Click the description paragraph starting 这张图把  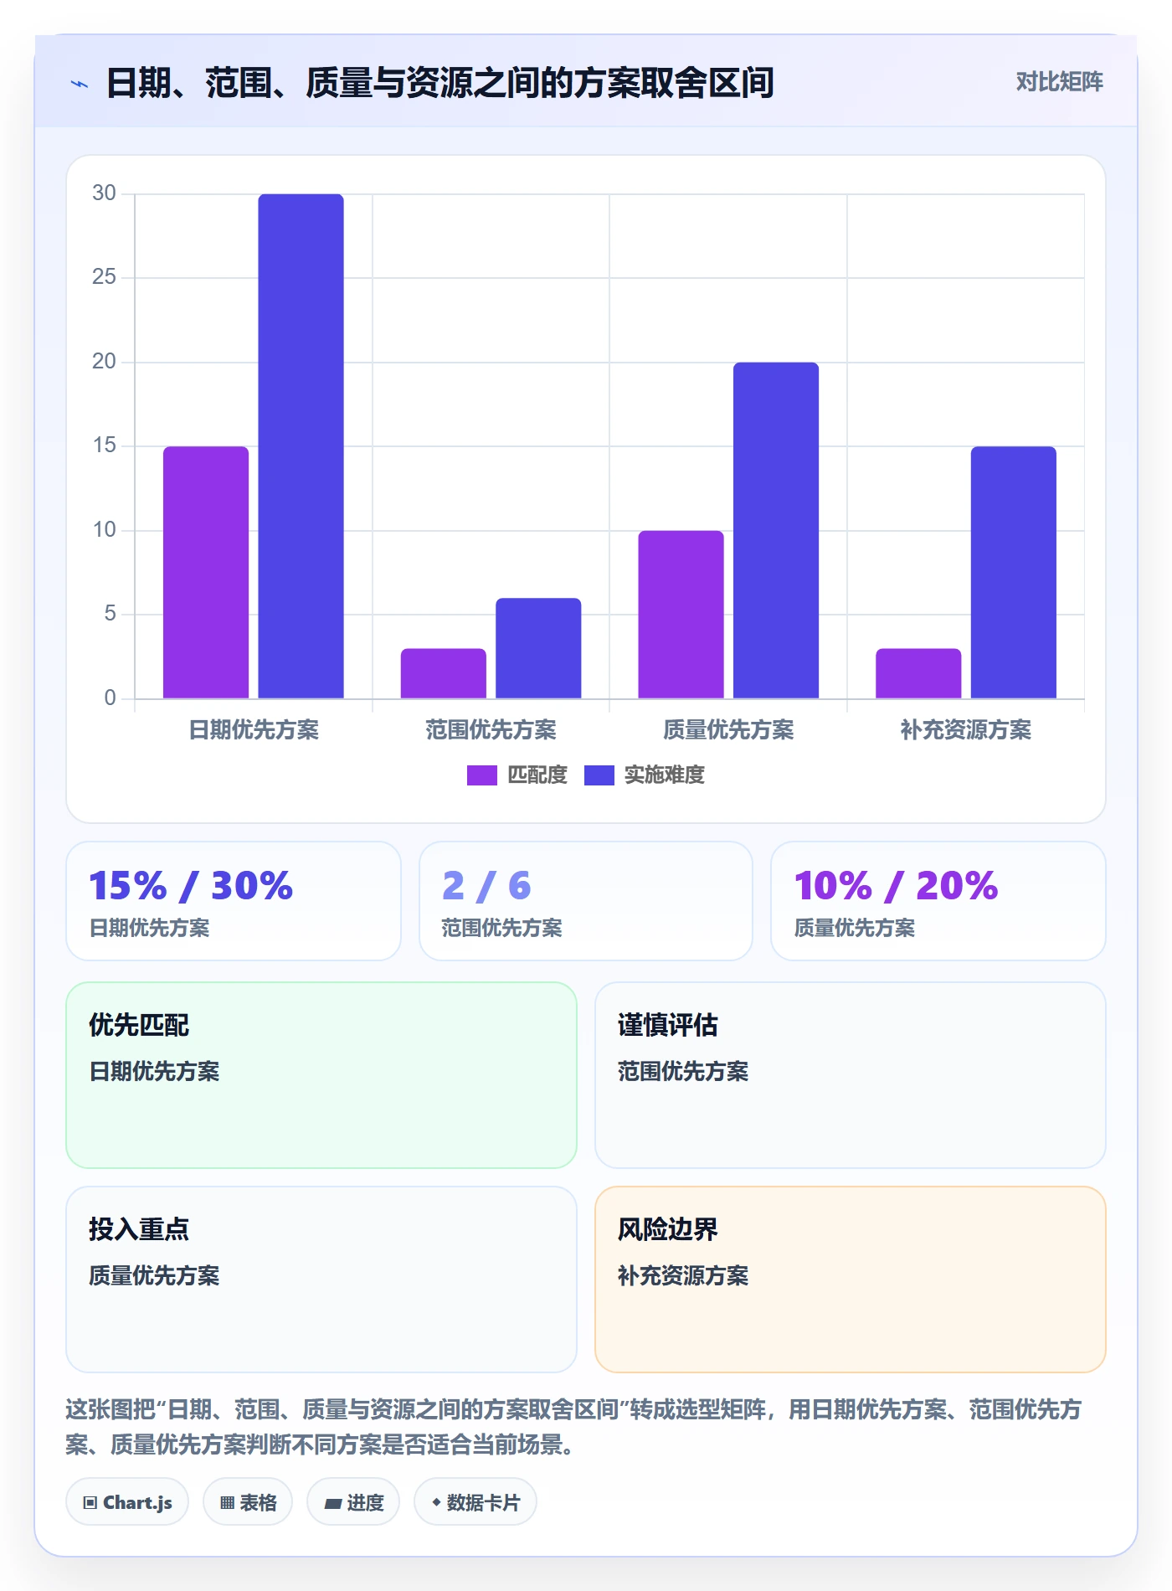pos(574,1427)
